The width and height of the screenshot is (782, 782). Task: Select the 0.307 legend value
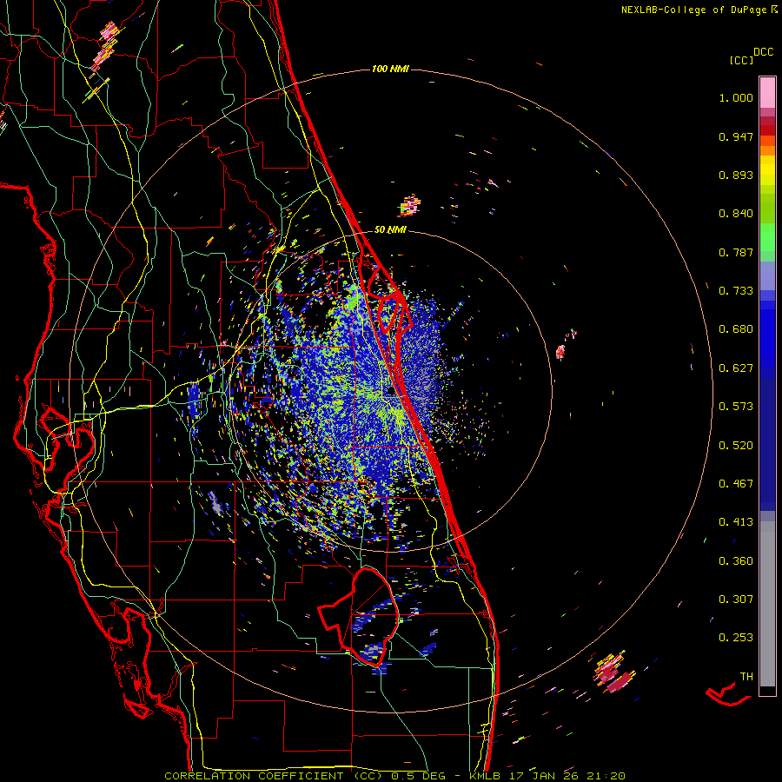click(x=736, y=600)
